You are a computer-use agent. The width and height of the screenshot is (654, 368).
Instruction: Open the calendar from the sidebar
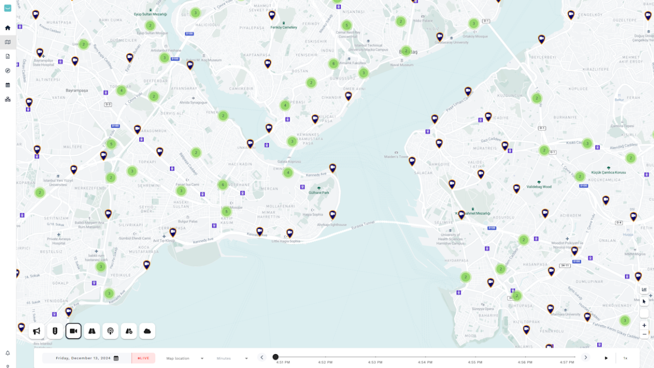pos(7,85)
